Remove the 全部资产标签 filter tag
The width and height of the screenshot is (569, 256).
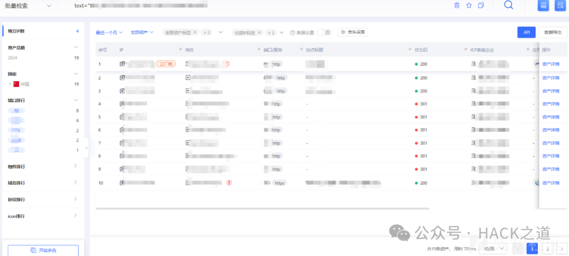[x=195, y=32]
